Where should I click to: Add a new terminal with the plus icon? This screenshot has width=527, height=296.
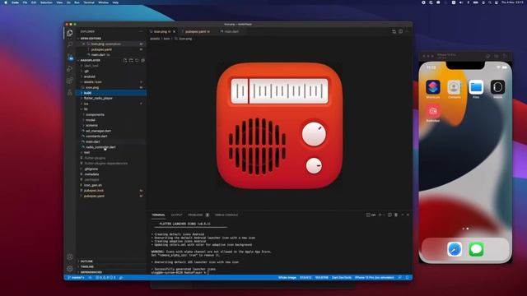380,215
